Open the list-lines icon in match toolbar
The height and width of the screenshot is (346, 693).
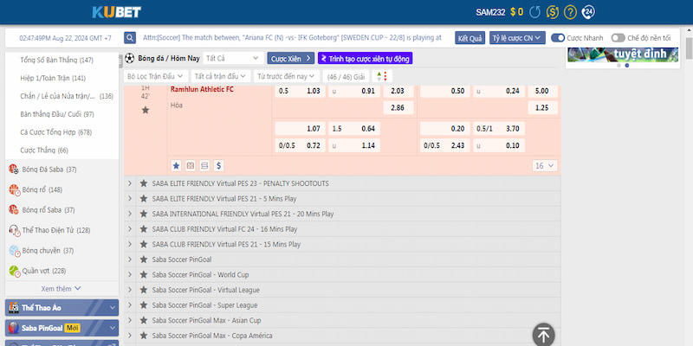[x=204, y=165]
